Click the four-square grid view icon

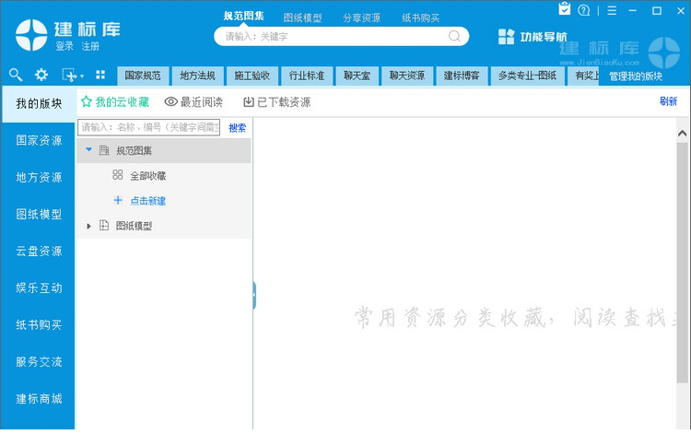click(x=100, y=75)
